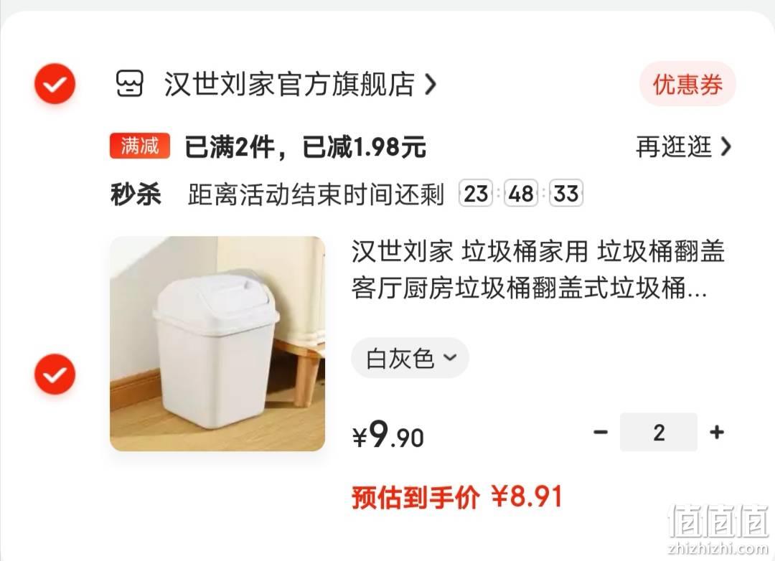Click the ¥9.90 product price

pyautogui.click(x=388, y=435)
